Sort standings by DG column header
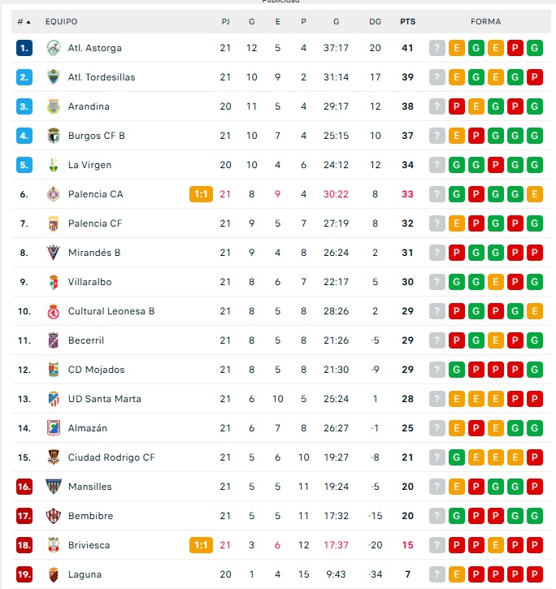Image resolution: width=556 pixels, height=589 pixels. (375, 22)
